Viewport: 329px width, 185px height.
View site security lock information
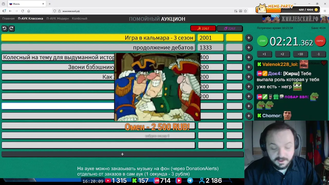(x=59, y=11)
